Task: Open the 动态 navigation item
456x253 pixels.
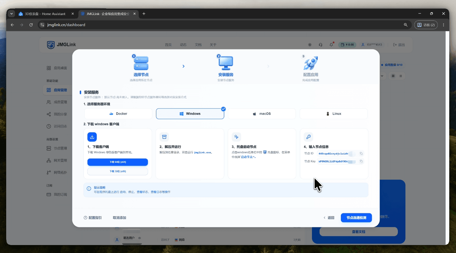Action: click(183, 45)
